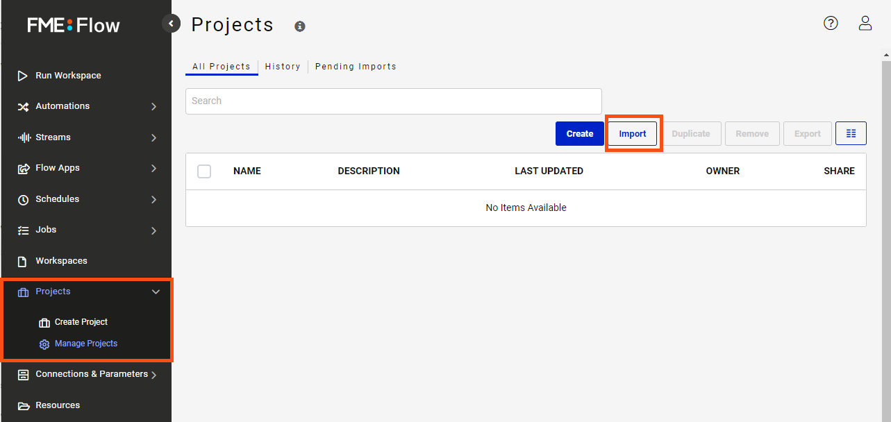The height and width of the screenshot is (422, 891).
Task: Go to Workspaces in the sidebar
Action: (61, 261)
